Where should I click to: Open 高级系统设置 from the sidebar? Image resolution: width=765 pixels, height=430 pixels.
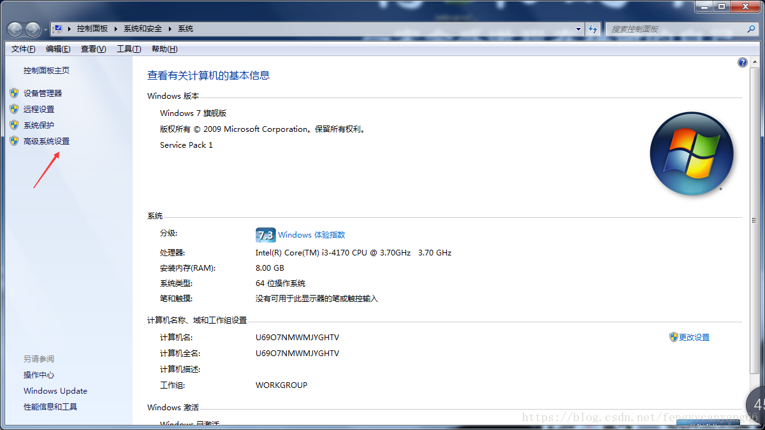point(47,141)
